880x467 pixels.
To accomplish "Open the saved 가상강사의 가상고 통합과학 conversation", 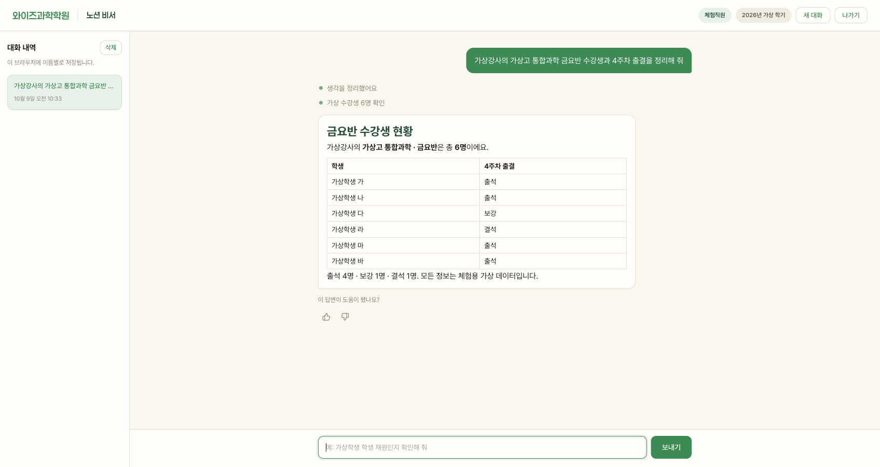I will 64,92.
